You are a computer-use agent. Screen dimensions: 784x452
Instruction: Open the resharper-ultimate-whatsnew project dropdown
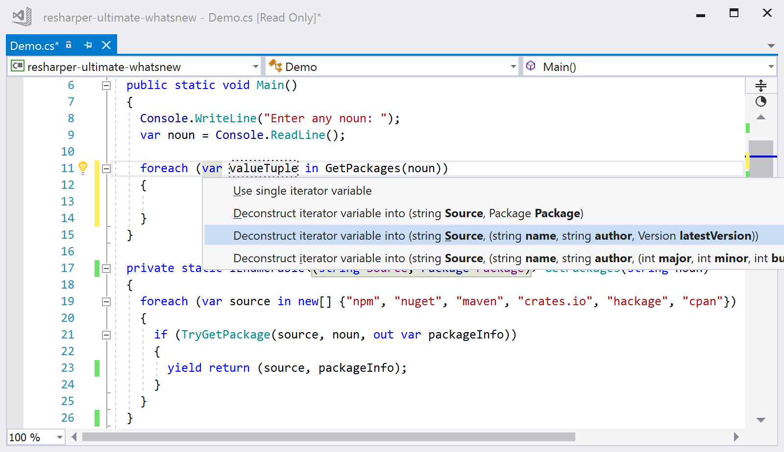(255, 67)
